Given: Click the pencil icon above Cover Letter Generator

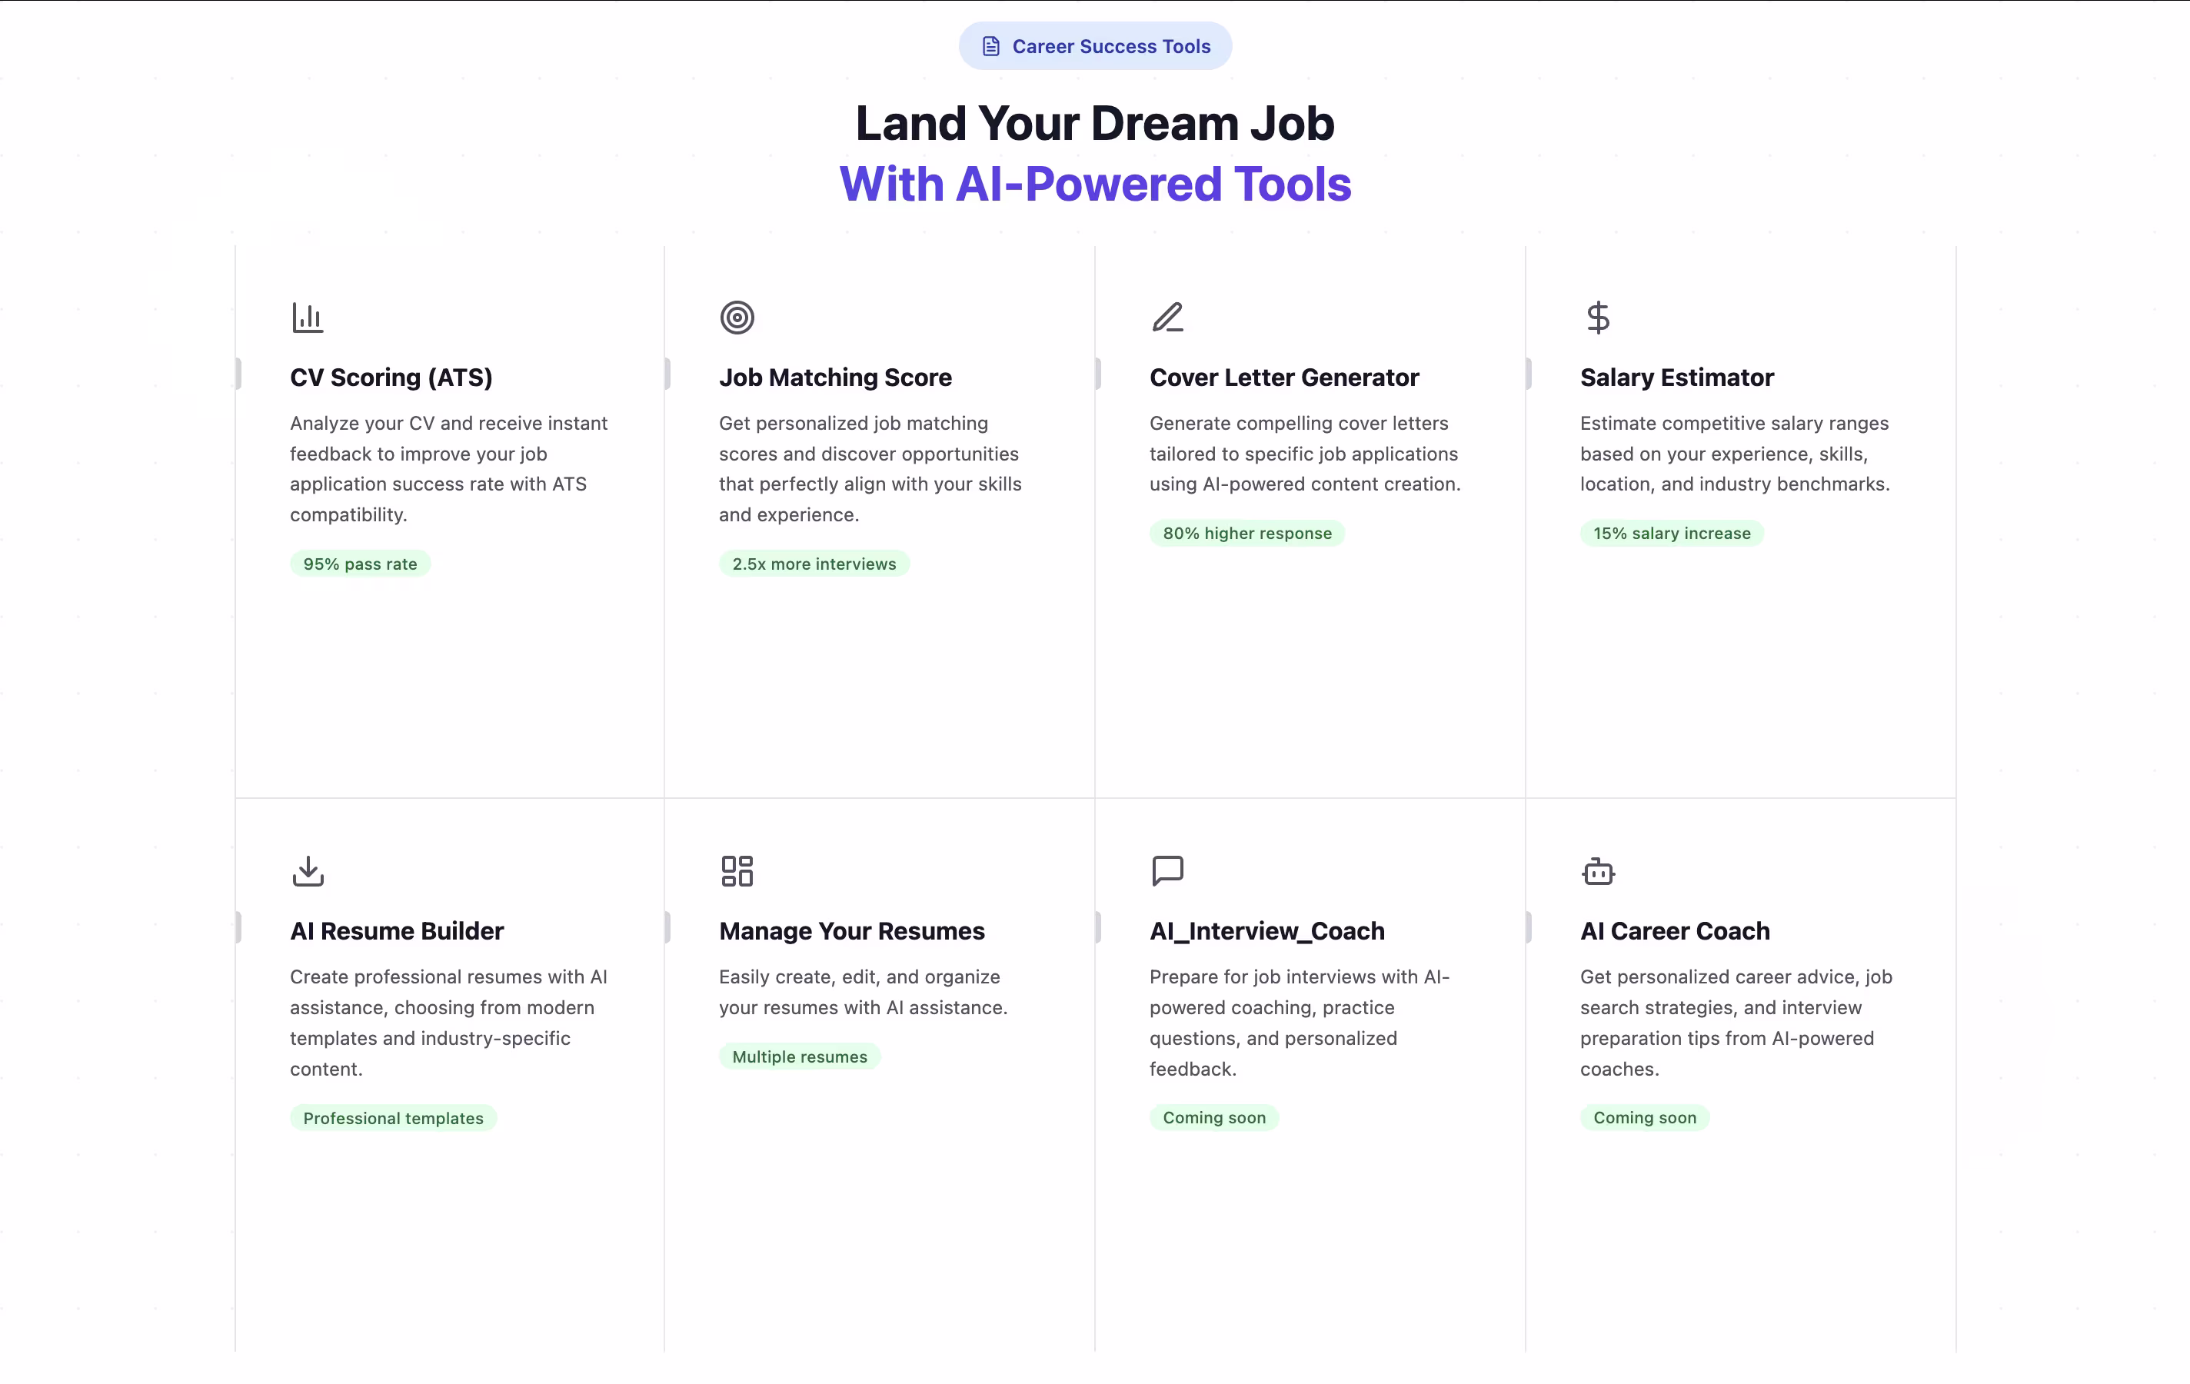Looking at the screenshot, I should 1168,318.
